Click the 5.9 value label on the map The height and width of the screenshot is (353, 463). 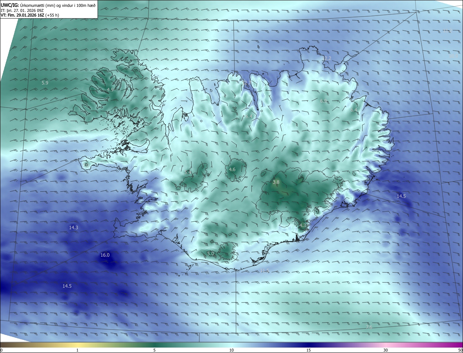45,83
